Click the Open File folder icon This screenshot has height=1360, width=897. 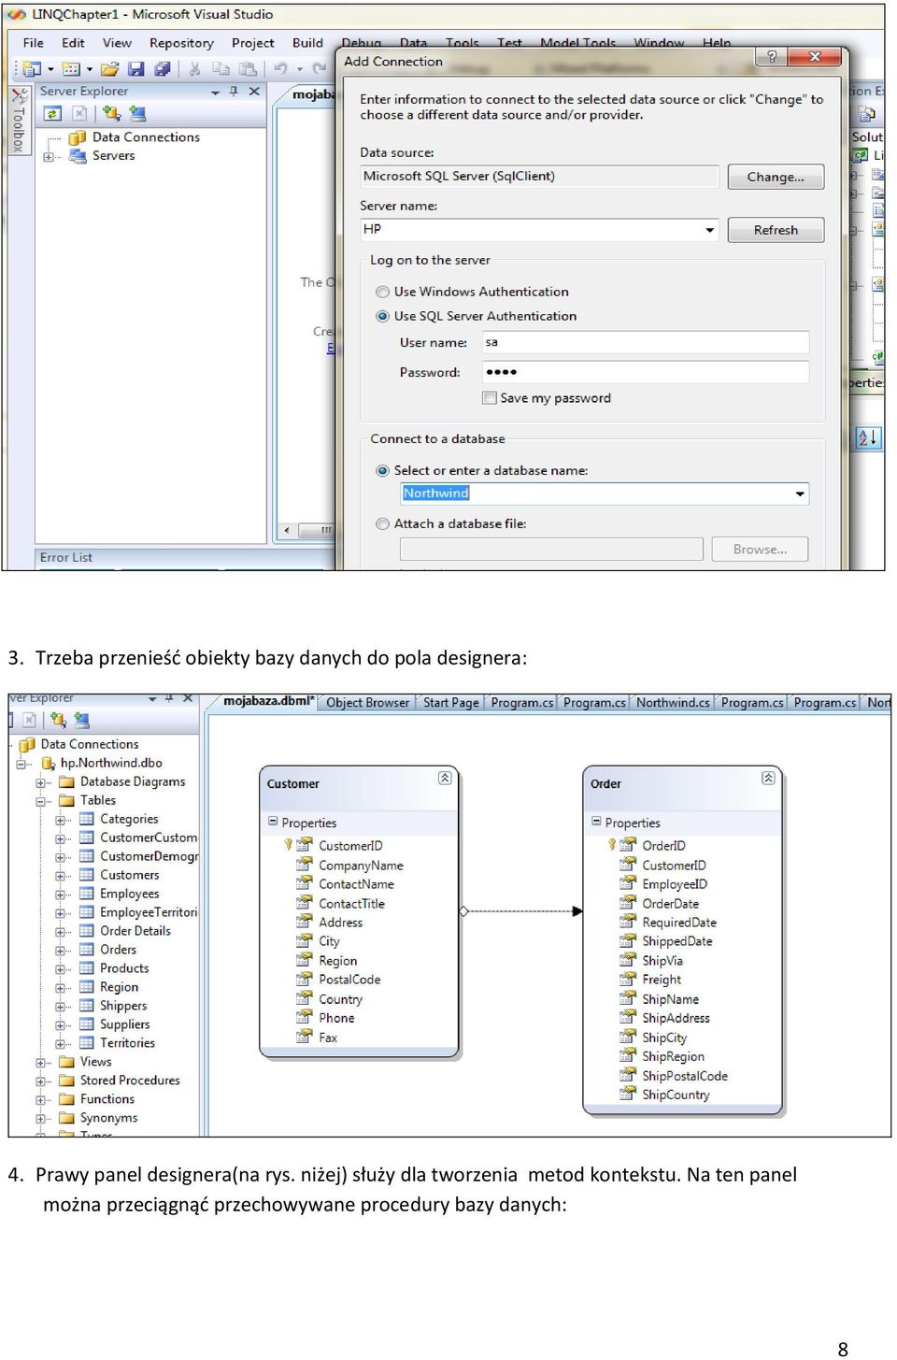(x=110, y=69)
